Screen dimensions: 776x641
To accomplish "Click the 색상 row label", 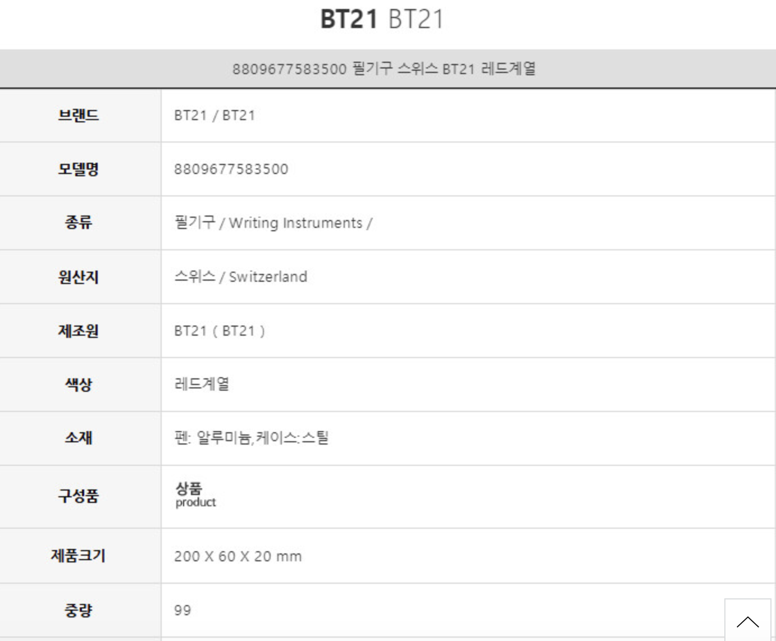I will [x=79, y=384].
